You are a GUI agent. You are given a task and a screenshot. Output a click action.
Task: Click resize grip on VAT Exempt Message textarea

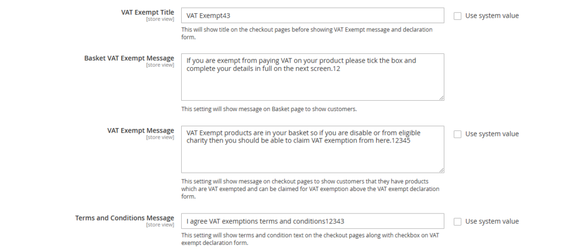pyautogui.click(x=441, y=170)
